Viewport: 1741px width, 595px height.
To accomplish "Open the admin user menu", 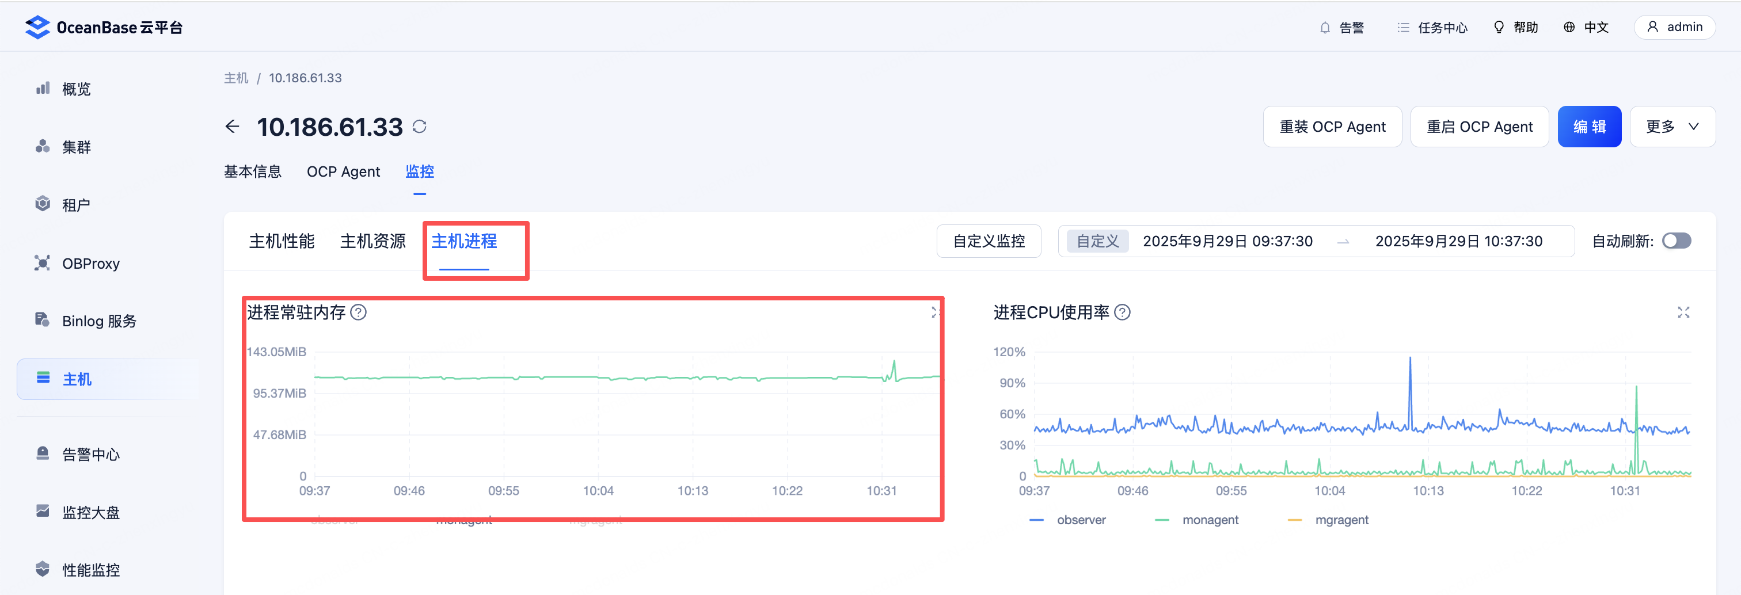I will click(1674, 27).
